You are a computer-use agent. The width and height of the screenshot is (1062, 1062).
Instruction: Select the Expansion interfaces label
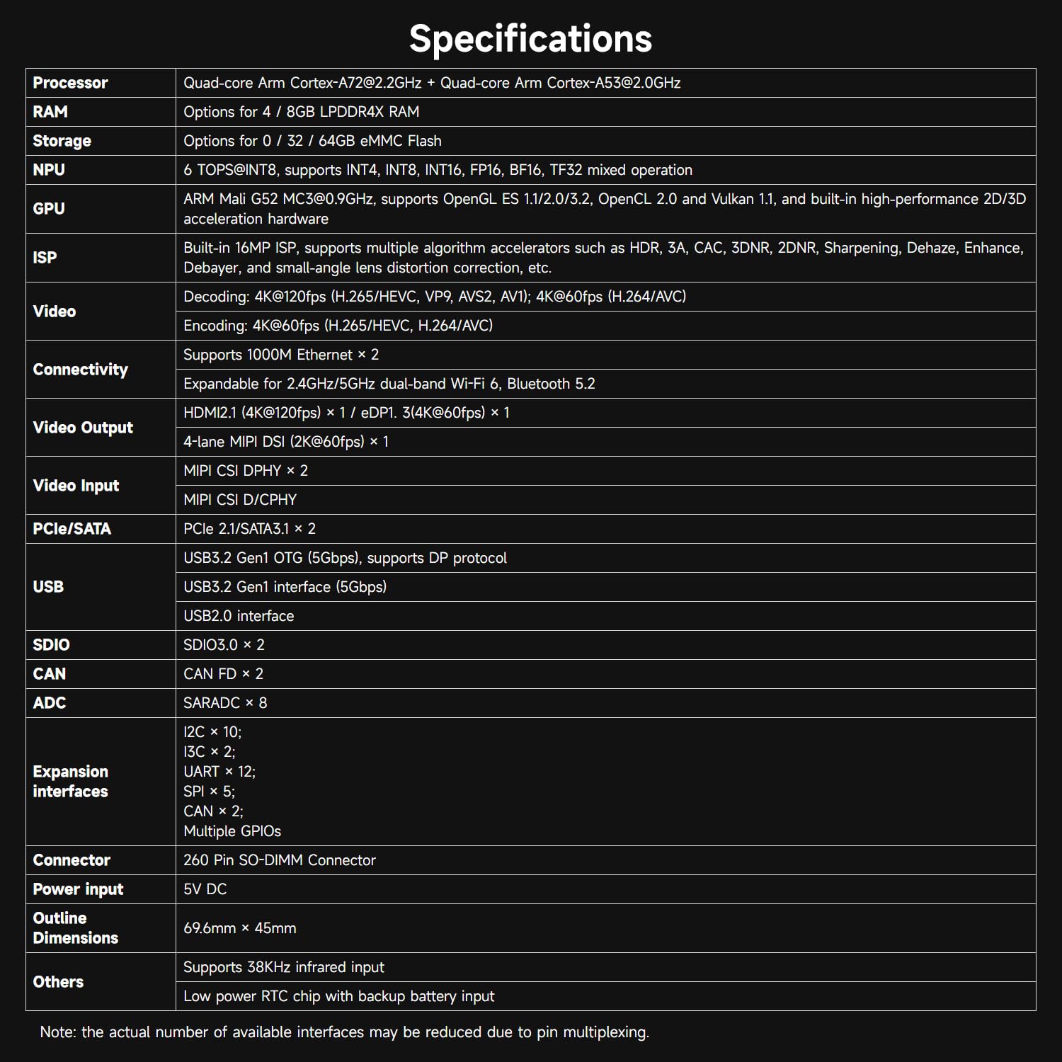click(70, 782)
